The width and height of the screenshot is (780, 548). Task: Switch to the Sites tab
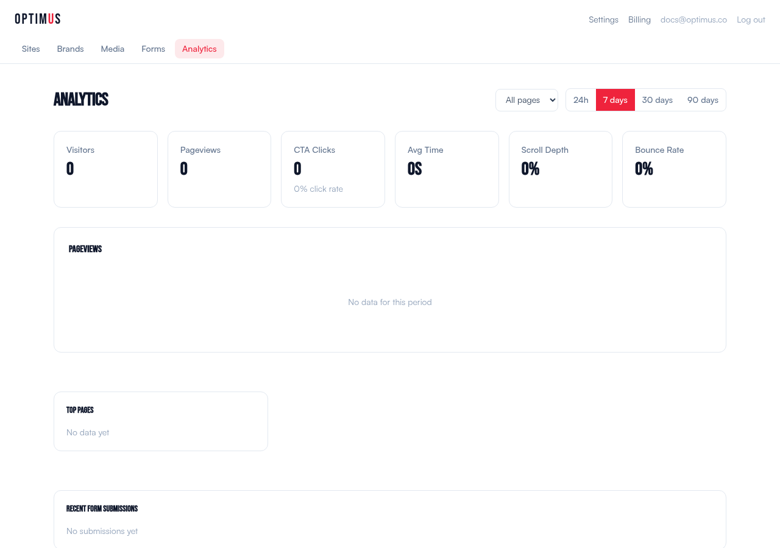pos(30,48)
